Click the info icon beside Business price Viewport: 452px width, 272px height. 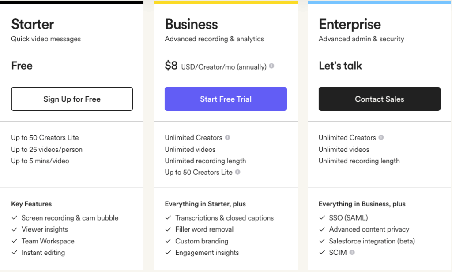(x=271, y=66)
